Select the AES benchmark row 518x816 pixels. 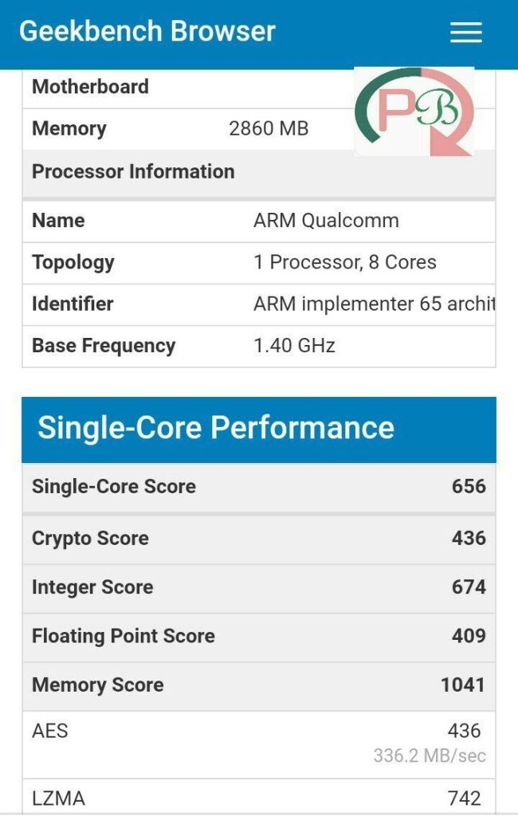259,745
